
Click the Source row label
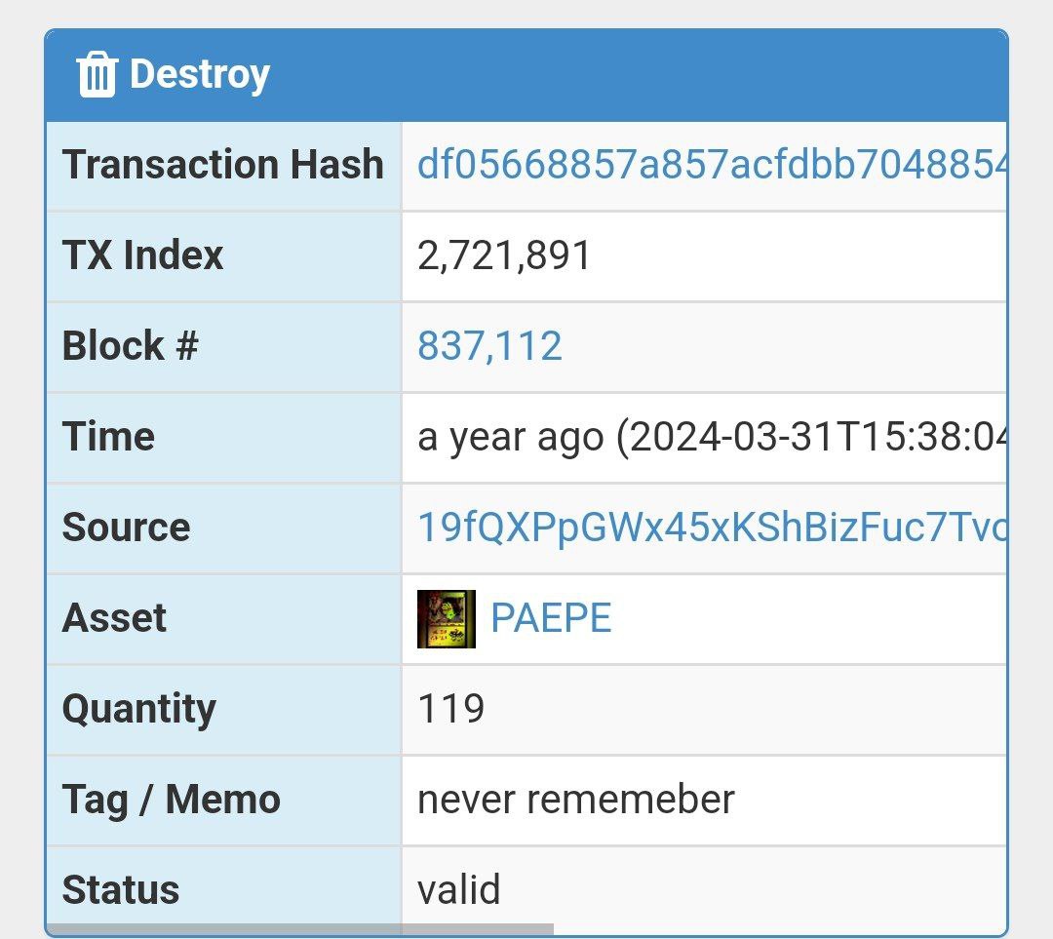click(x=126, y=528)
